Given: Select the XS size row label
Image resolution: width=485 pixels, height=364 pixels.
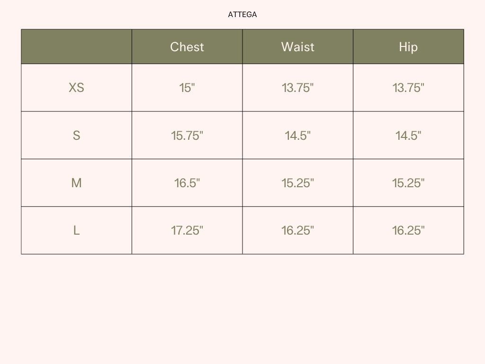Looking at the screenshot, I should point(76,88).
